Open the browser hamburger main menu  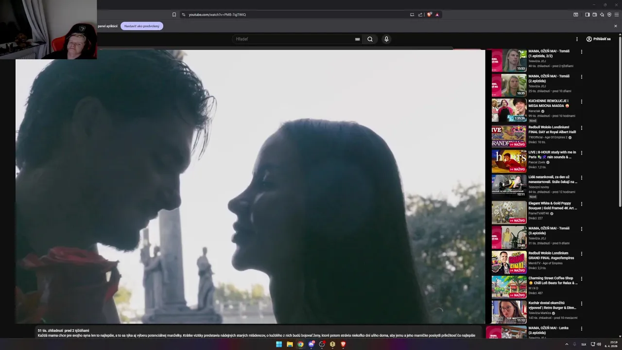(x=617, y=15)
